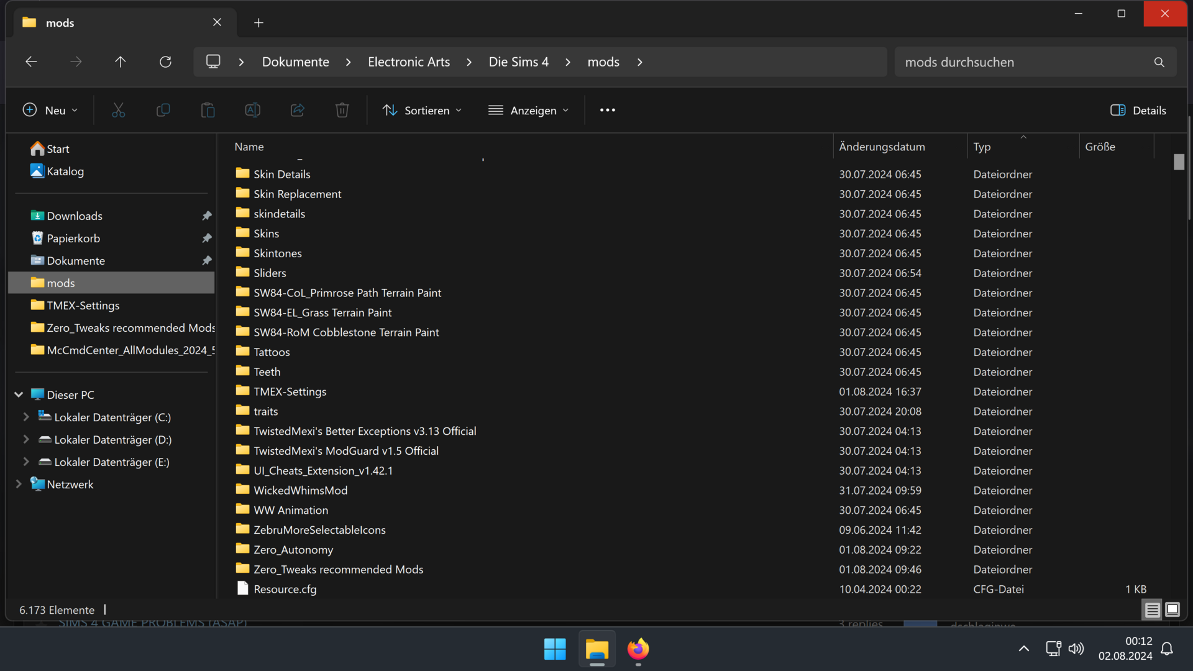Close the mods tab
The width and height of the screenshot is (1193, 671).
click(217, 22)
